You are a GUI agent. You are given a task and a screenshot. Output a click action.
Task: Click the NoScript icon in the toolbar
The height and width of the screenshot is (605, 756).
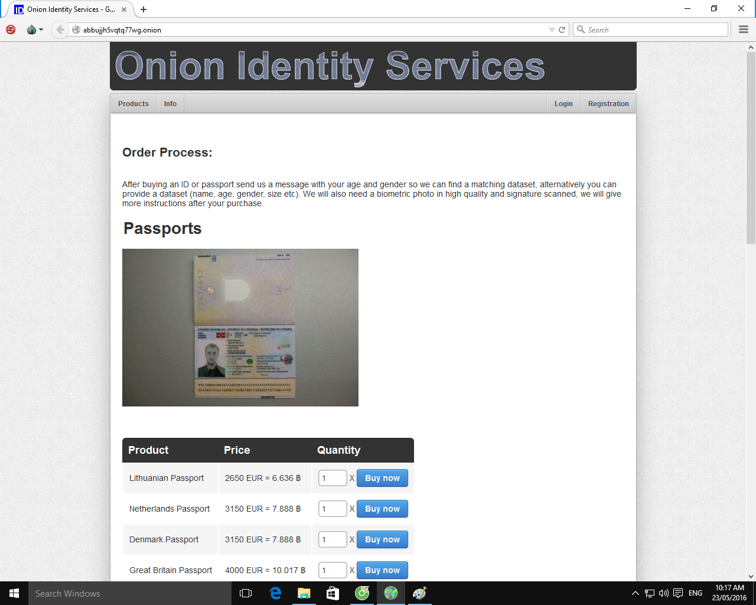tap(10, 29)
